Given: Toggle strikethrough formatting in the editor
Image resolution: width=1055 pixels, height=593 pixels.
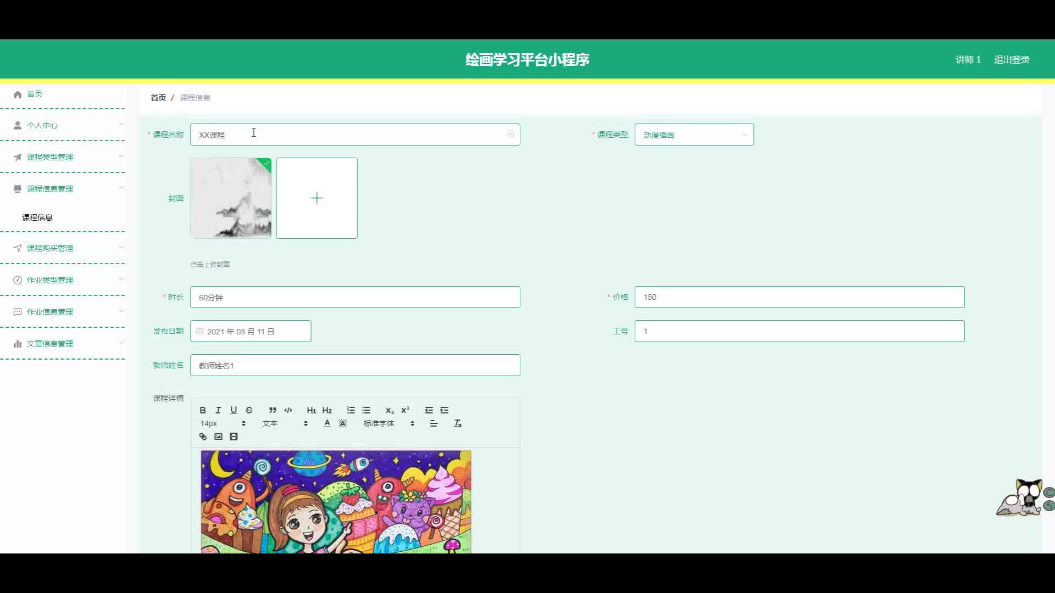Looking at the screenshot, I should pos(249,410).
